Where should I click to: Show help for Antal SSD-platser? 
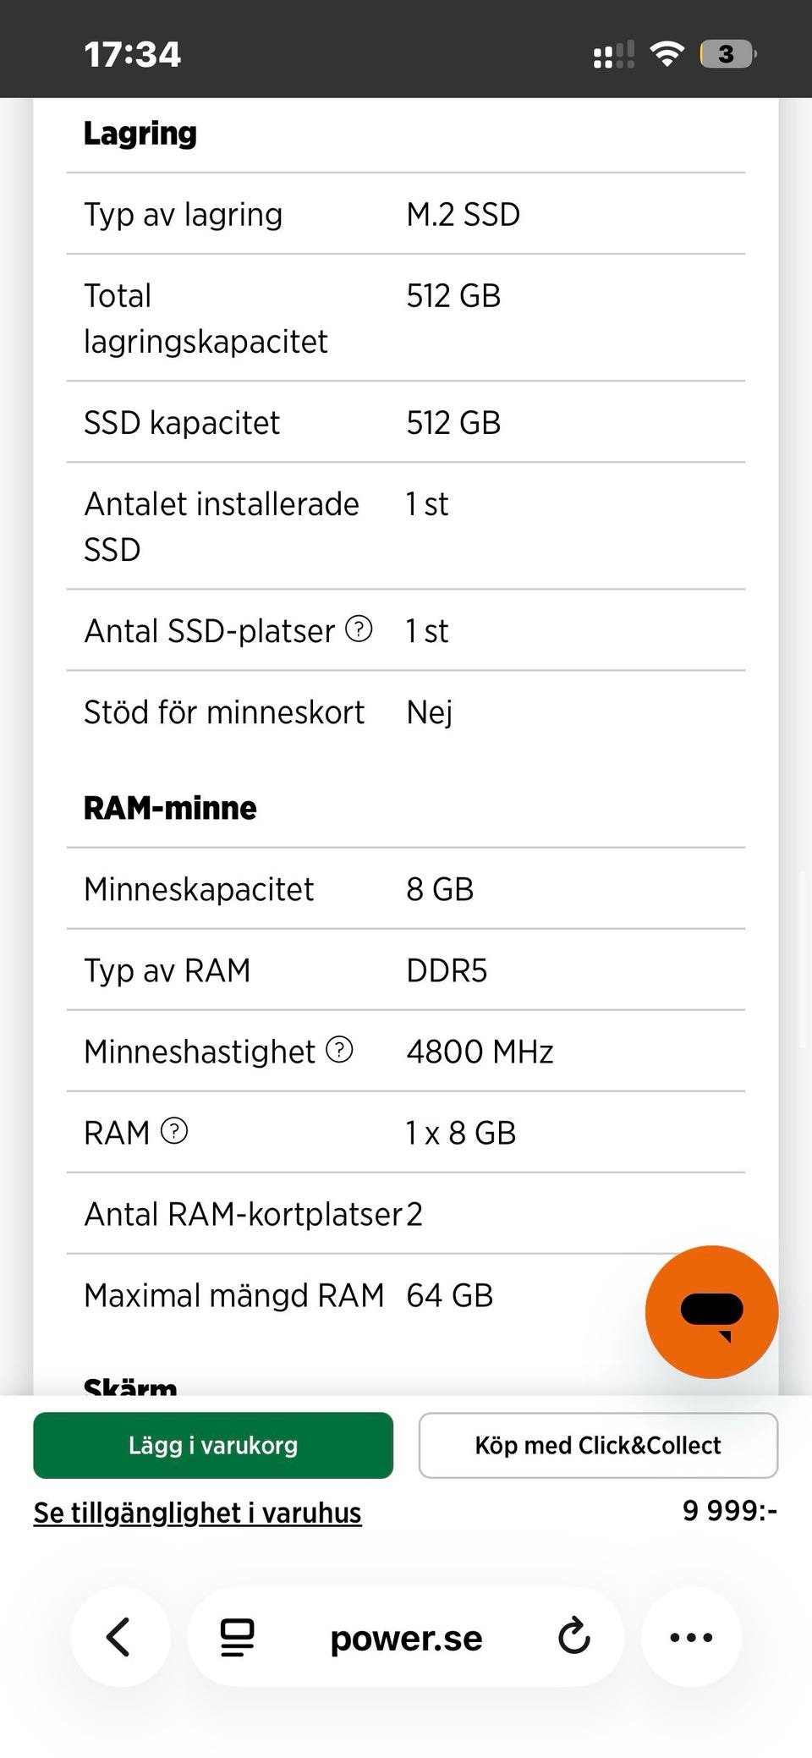359,629
